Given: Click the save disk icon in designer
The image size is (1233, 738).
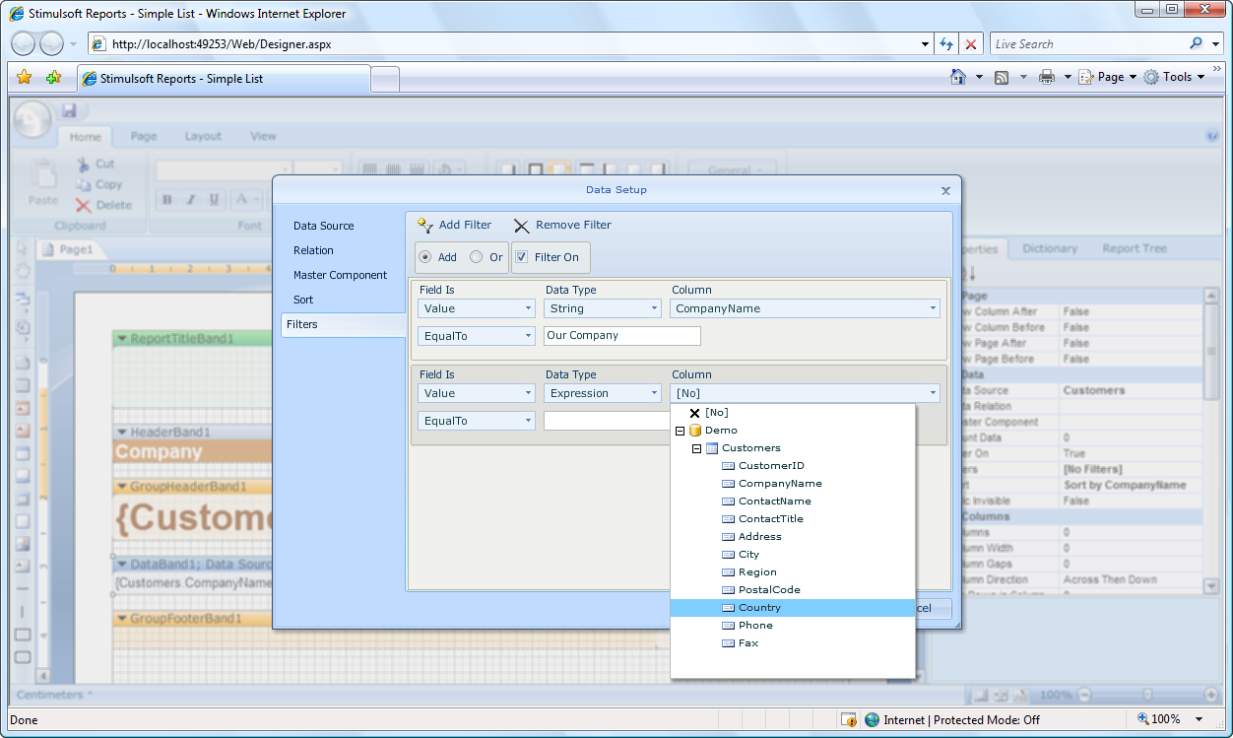Looking at the screenshot, I should click(69, 110).
